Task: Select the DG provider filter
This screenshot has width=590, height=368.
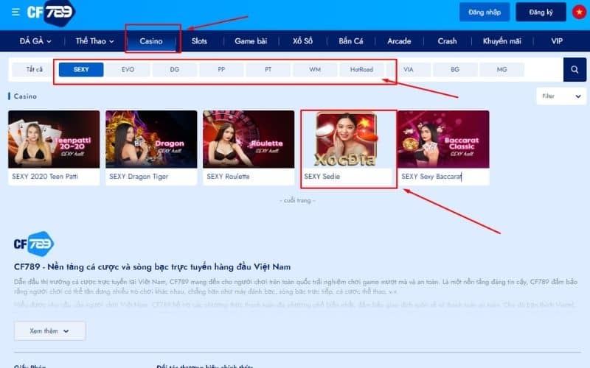Action: point(175,69)
